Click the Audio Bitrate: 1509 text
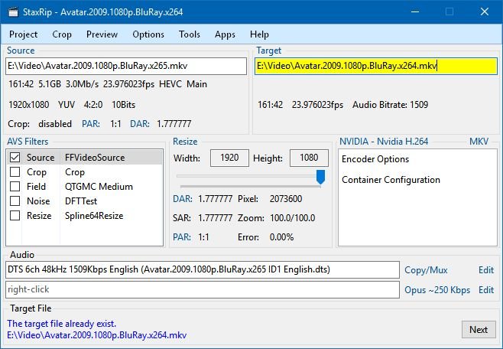The image size is (503, 349). [390, 105]
